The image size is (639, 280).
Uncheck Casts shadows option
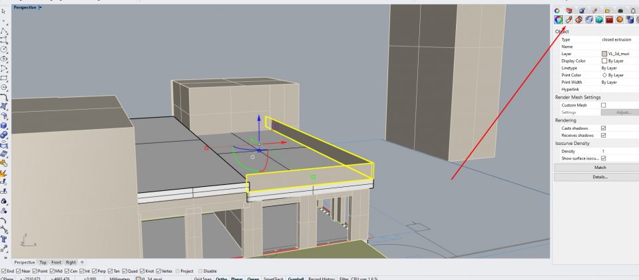click(604, 128)
